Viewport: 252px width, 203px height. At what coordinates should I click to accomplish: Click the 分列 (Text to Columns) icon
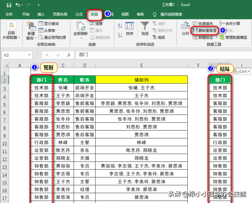pyautogui.click(x=185, y=28)
